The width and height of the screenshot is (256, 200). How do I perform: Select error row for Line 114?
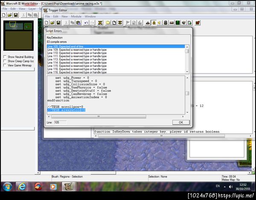(x=116, y=63)
